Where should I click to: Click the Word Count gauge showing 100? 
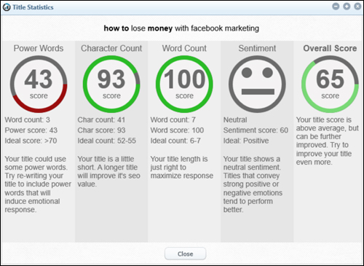(184, 84)
